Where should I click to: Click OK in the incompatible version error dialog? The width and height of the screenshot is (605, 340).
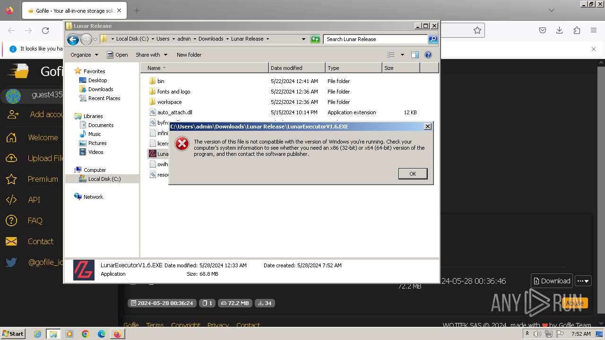413,174
